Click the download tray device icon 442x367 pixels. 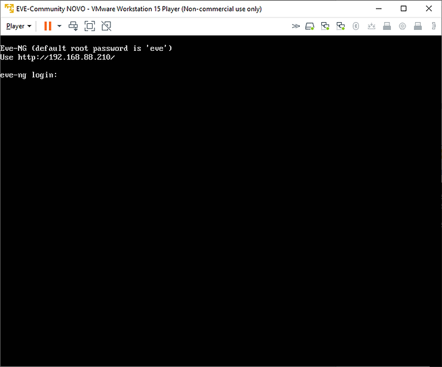coord(372,26)
